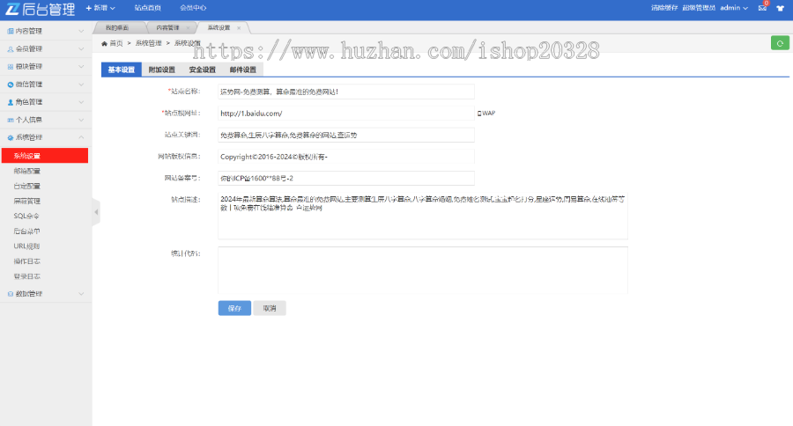
Task: Open SQL命令 in the sidebar
Action: (26, 216)
